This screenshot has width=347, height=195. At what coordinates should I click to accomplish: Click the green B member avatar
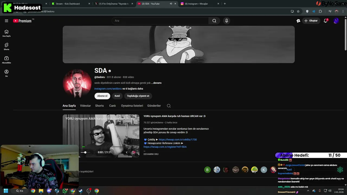207,170
